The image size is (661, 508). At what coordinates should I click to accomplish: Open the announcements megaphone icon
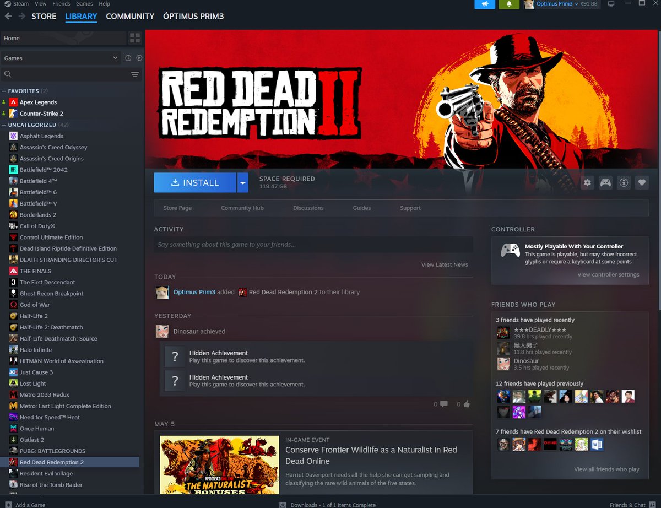(485, 4)
